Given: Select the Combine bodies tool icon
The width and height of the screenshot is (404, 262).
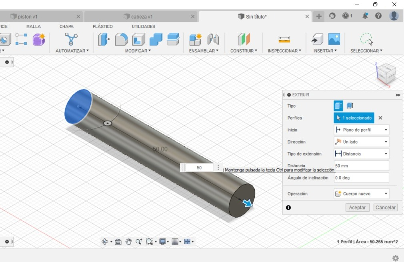Looking at the screenshot, I should pos(156,39).
